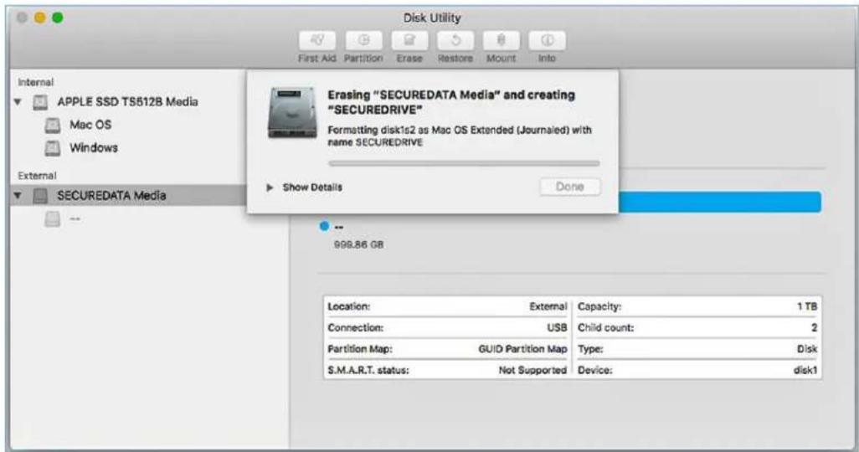
Task: Open the Info toolbar icon
Action: (548, 40)
